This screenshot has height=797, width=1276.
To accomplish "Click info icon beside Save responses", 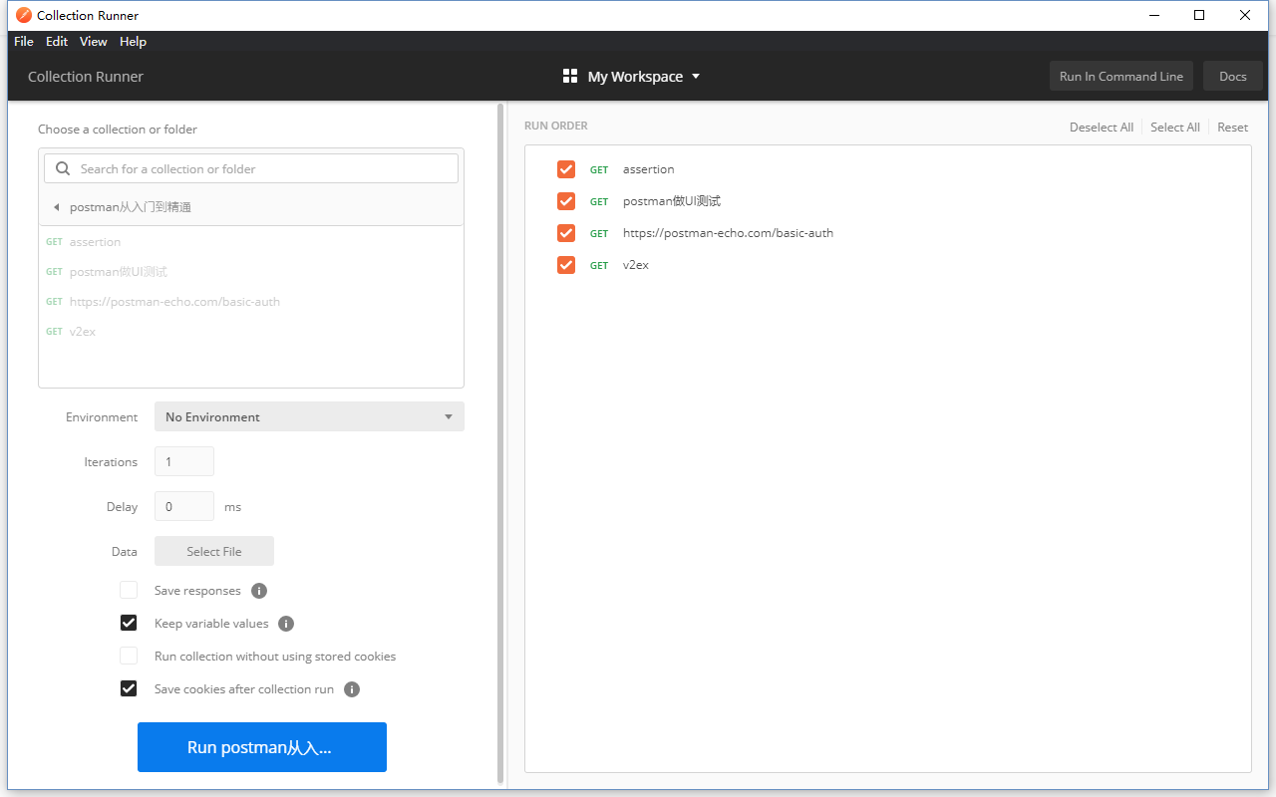I will pyautogui.click(x=259, y=591).
